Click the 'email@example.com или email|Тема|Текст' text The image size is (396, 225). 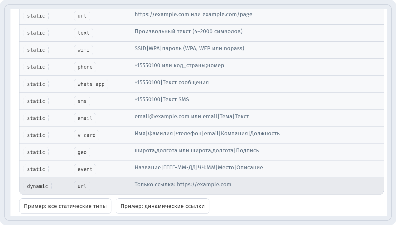(192, 116)
